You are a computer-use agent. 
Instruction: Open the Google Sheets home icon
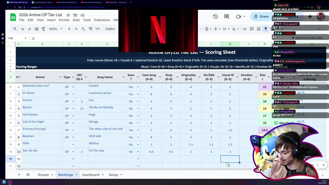click(13, 17)
